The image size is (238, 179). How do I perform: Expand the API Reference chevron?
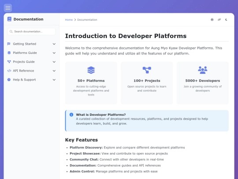54,71
